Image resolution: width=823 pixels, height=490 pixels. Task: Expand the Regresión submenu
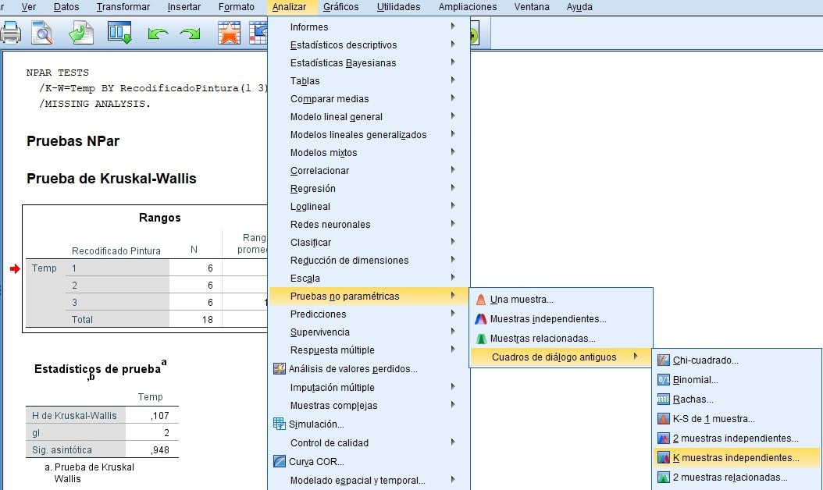tap(369, 188)
